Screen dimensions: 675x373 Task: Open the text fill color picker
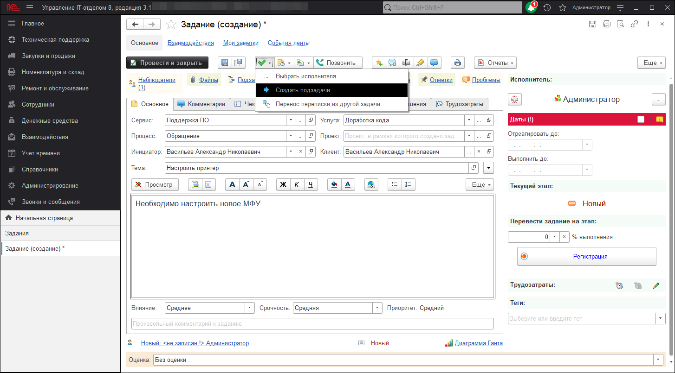tap(334, 184)
